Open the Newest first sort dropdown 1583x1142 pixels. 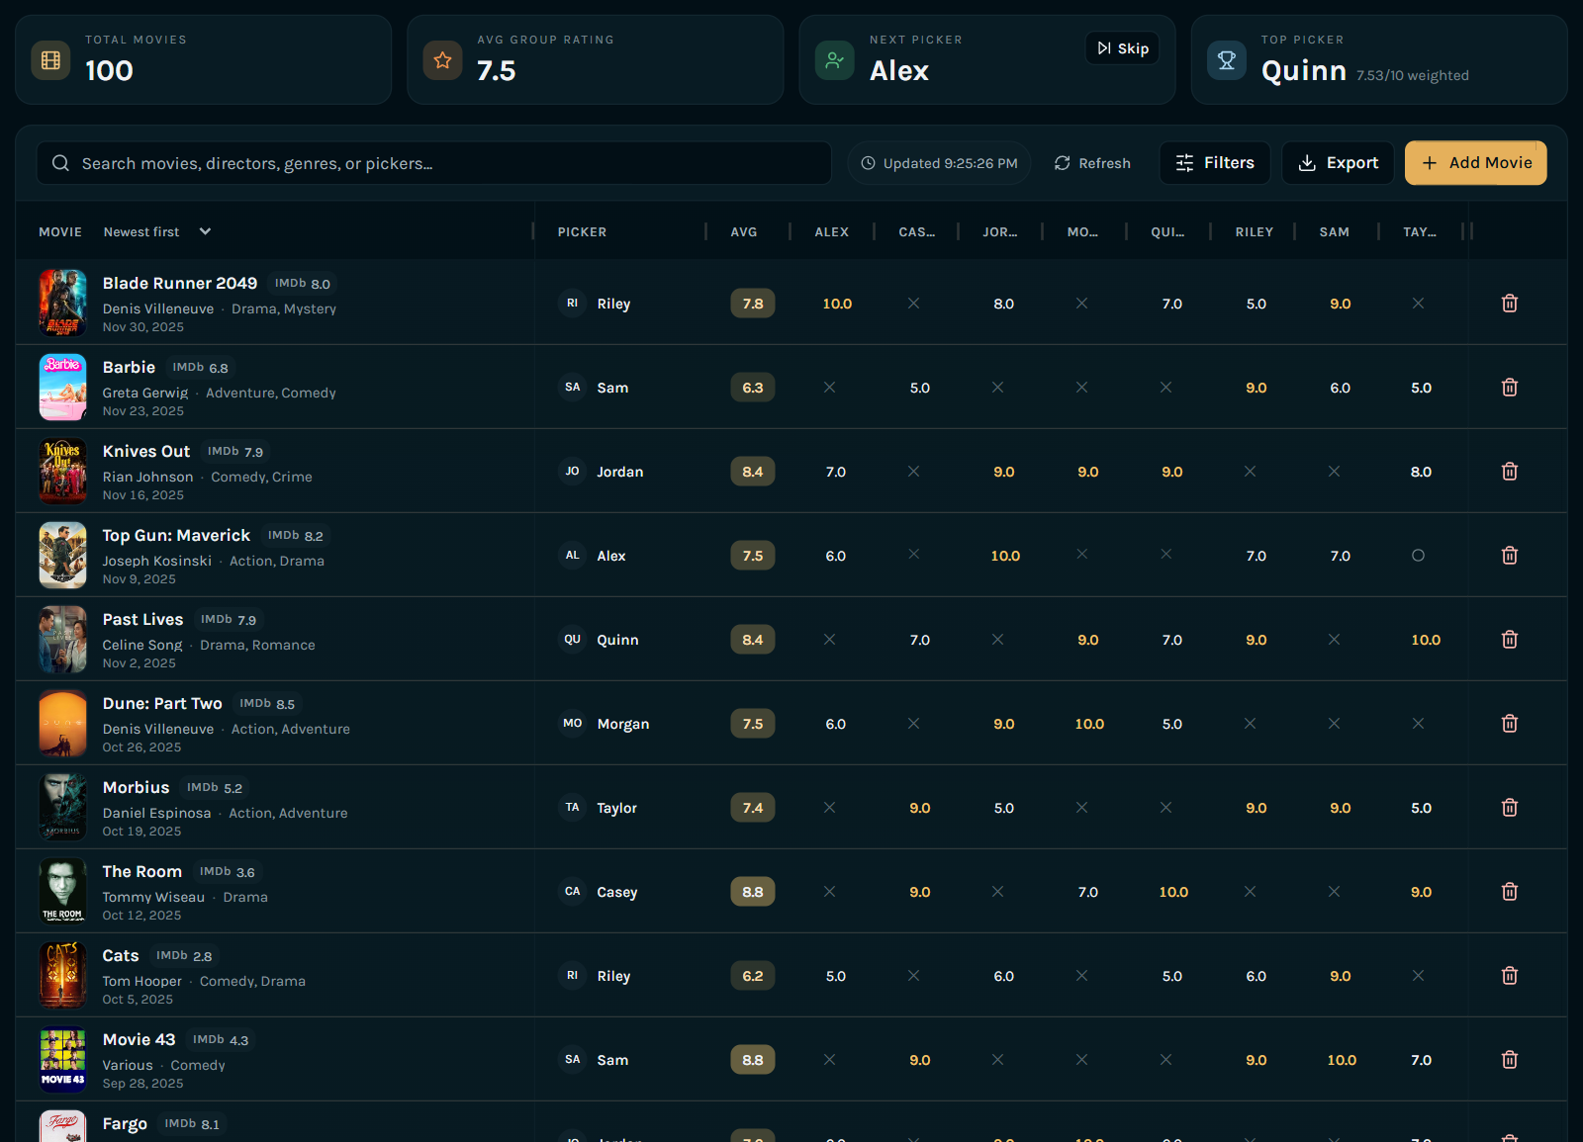[x=157, y=231]
